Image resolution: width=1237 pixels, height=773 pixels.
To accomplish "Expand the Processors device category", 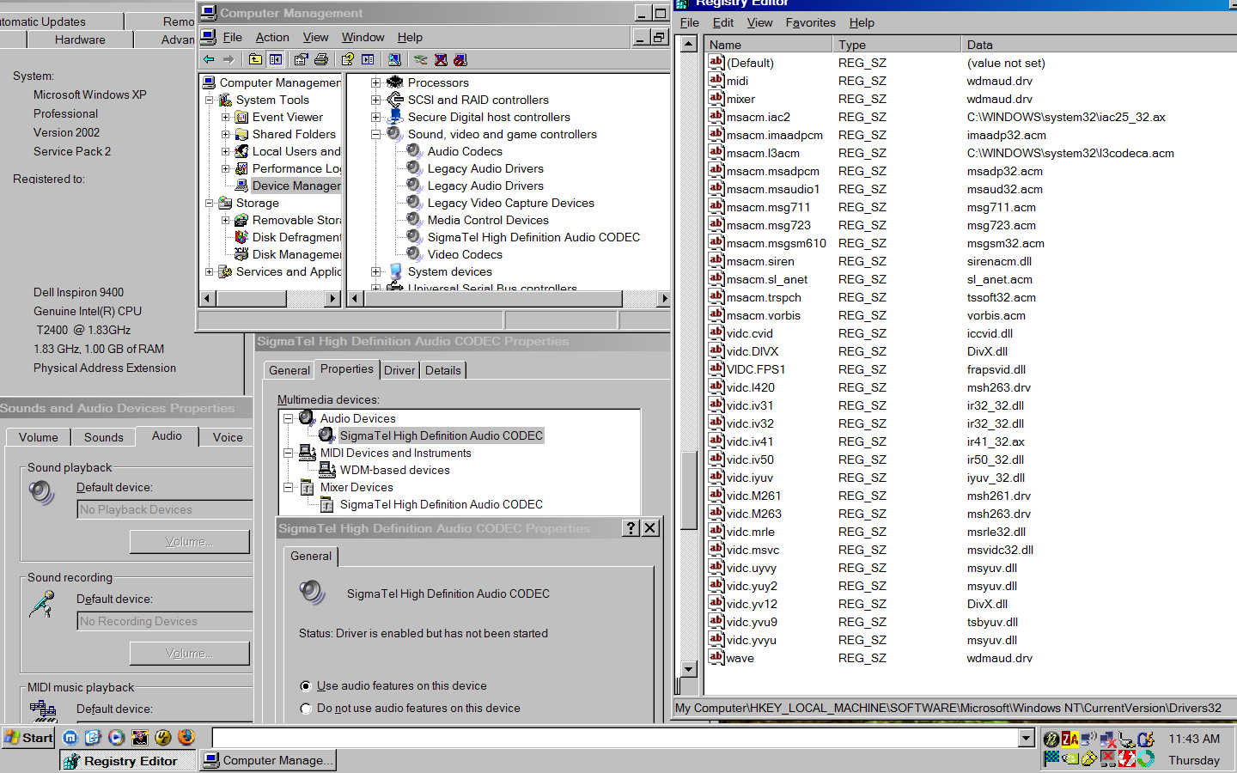I will click(375, 82).
